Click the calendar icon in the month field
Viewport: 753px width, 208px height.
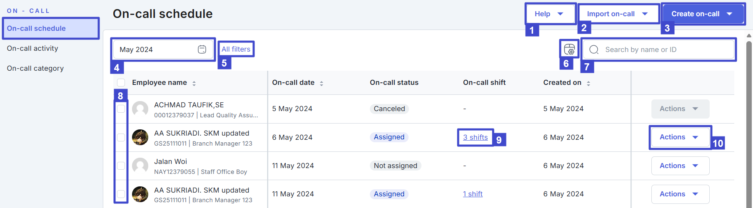(x=202, y=50)
